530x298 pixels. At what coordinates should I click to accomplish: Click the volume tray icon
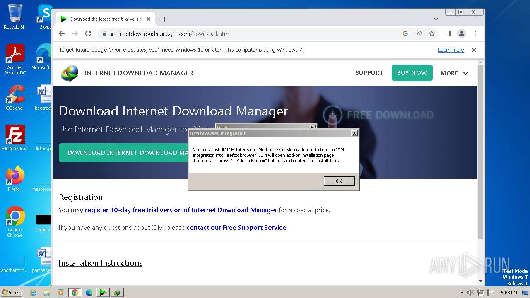click(x=471, y=293)
